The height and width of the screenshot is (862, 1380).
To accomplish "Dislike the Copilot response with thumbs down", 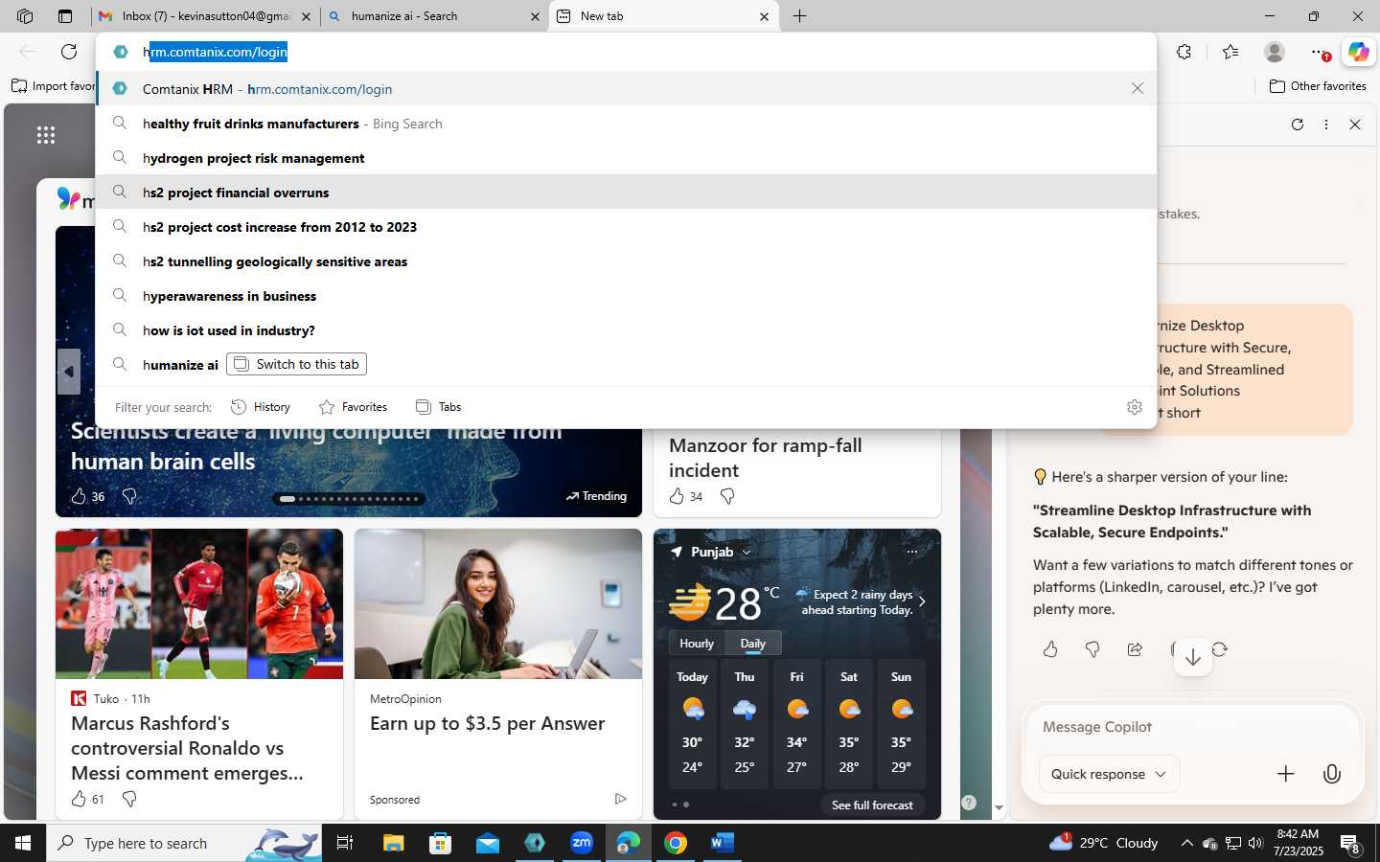I will (1092, 649).
